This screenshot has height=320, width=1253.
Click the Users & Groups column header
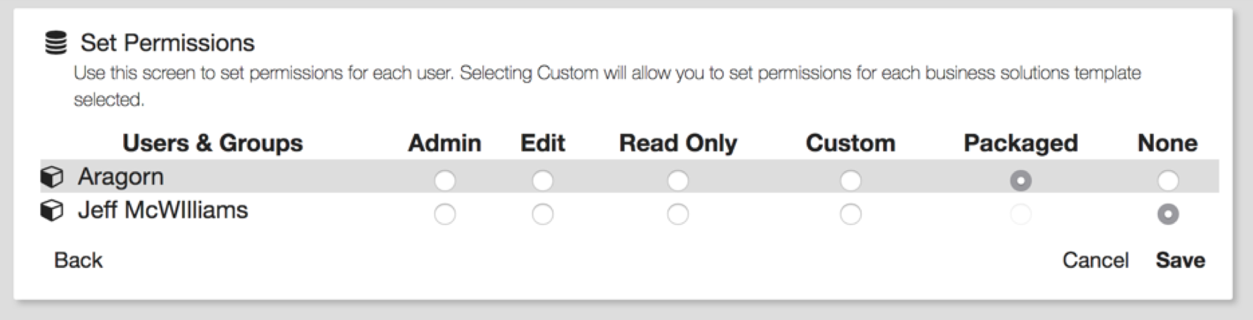coord(212,143)
